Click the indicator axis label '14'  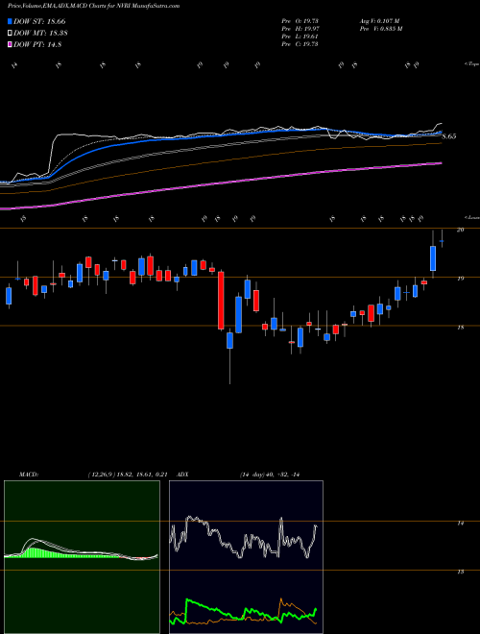(x=460, y=523)
